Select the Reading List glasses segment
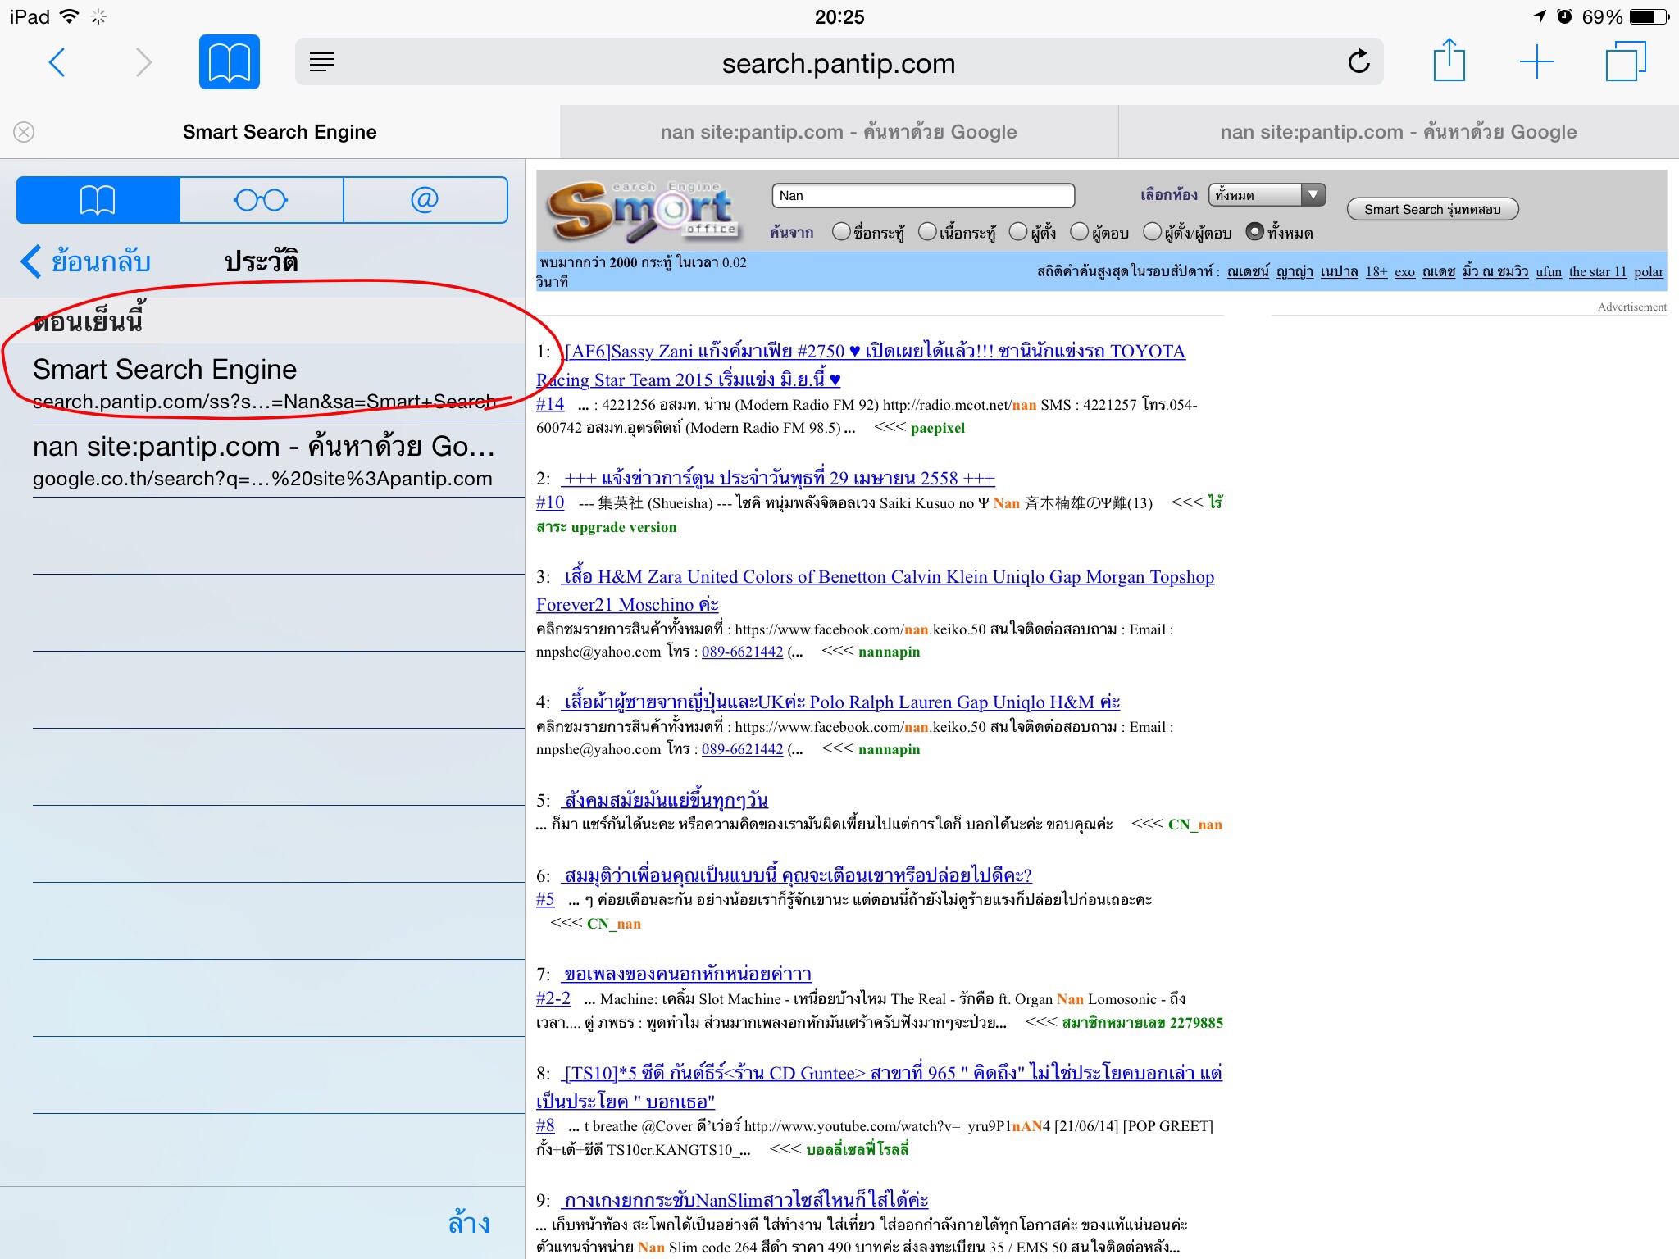Image resolution: width=1679 pixels, height=1259 pixels. (x=261, y=200)
